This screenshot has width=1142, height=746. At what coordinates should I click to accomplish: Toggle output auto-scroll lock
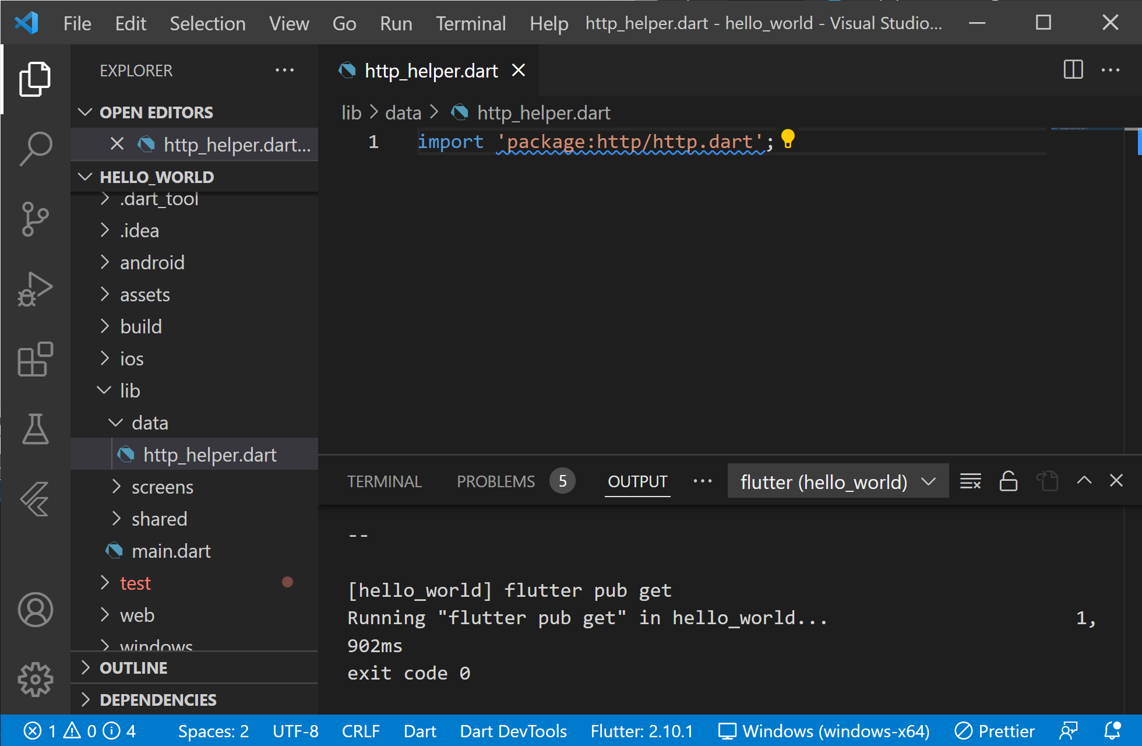tap(1009, 481)
